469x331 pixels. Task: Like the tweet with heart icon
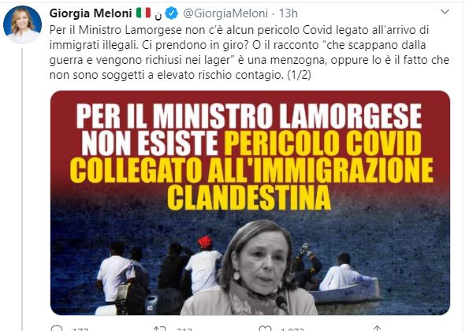tap(265, 329)
